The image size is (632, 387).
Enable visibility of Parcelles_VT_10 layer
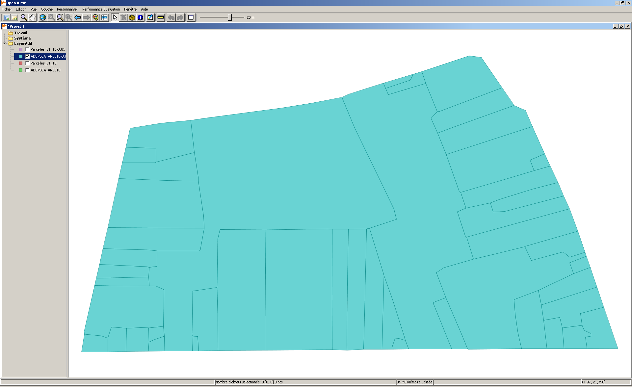point(28,63)
